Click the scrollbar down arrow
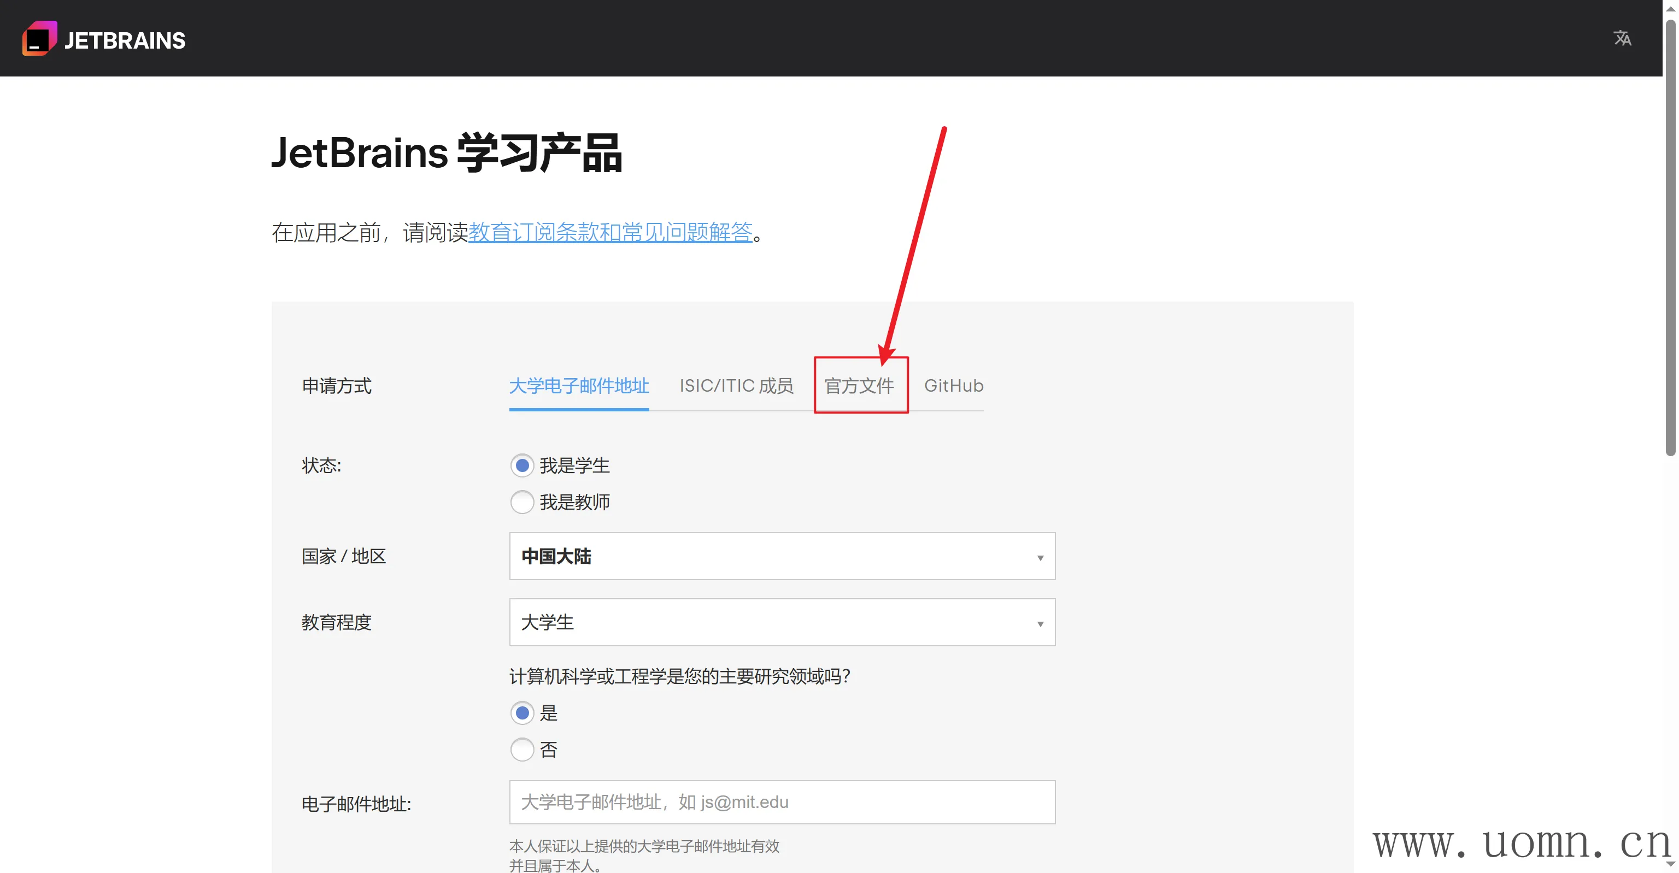The height and width of the screenshot is (873, 1679). pyautogui.click(x=1670, y=864)
